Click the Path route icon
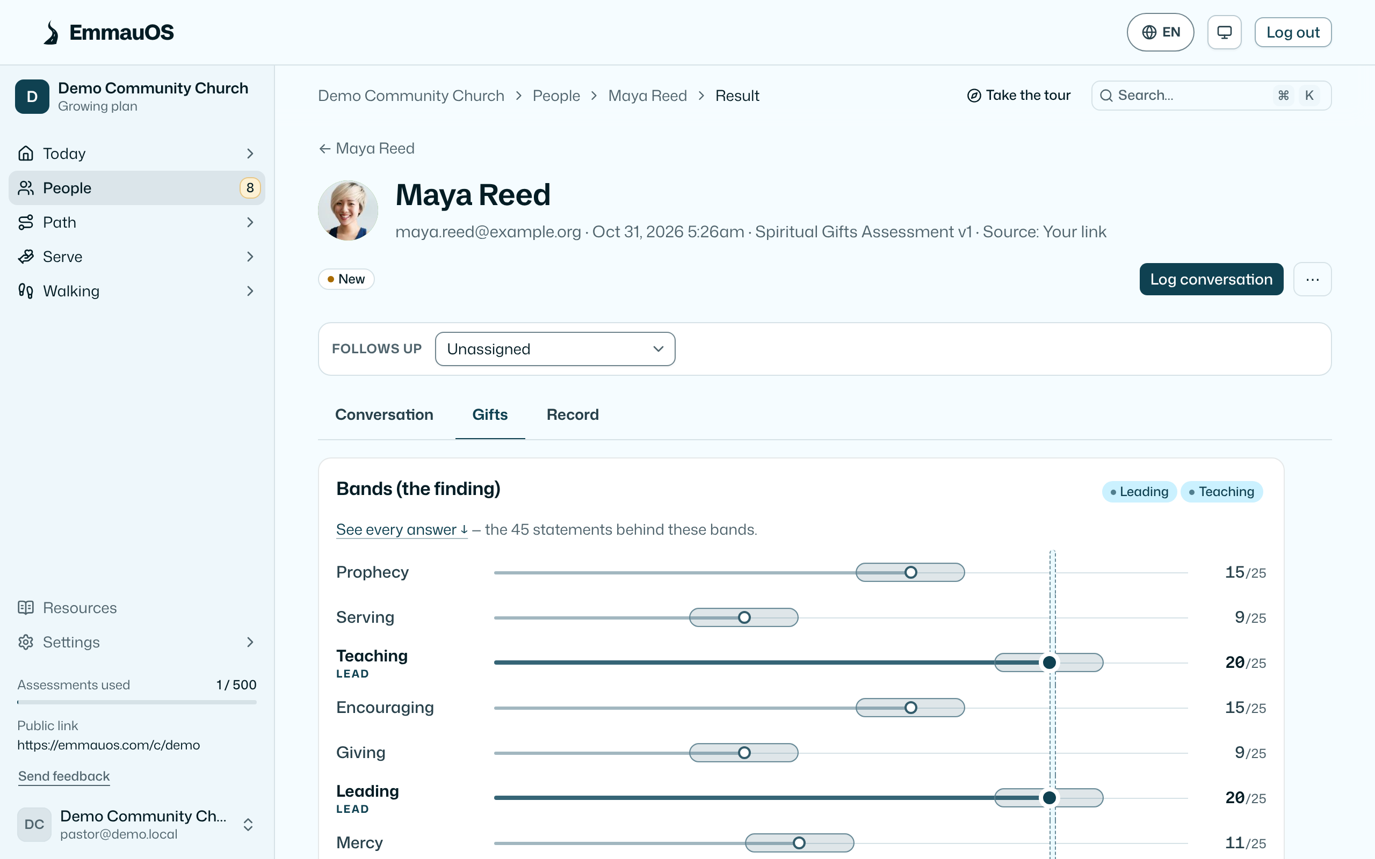 pyautogui.click(x=26, y=222)
